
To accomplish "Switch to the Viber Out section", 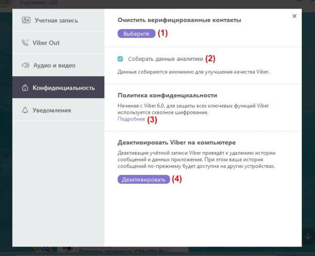I will (x=46, y=43).
